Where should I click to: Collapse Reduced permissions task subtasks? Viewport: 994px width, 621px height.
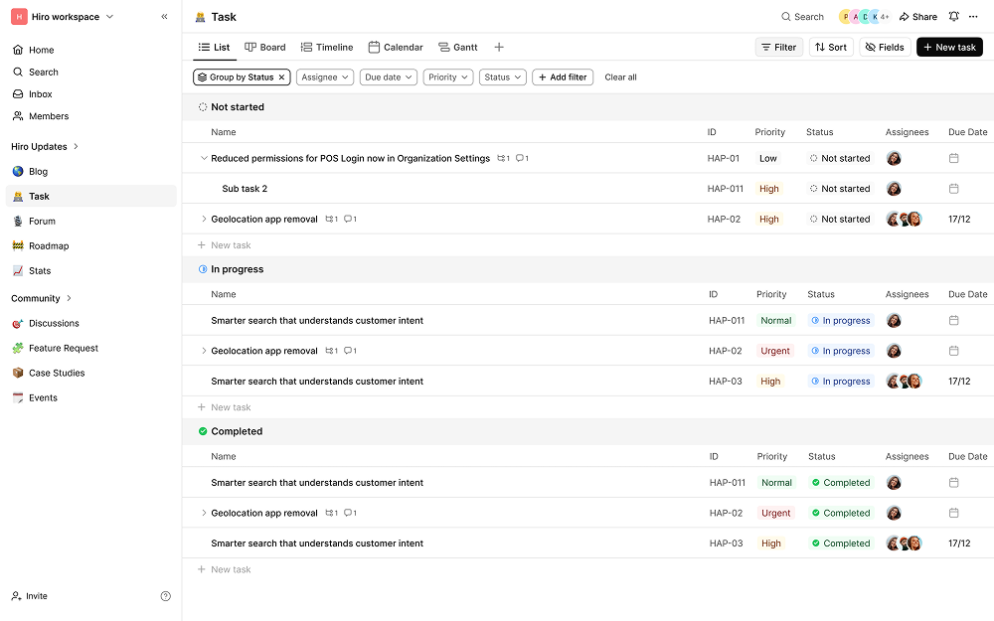[204, 158]
